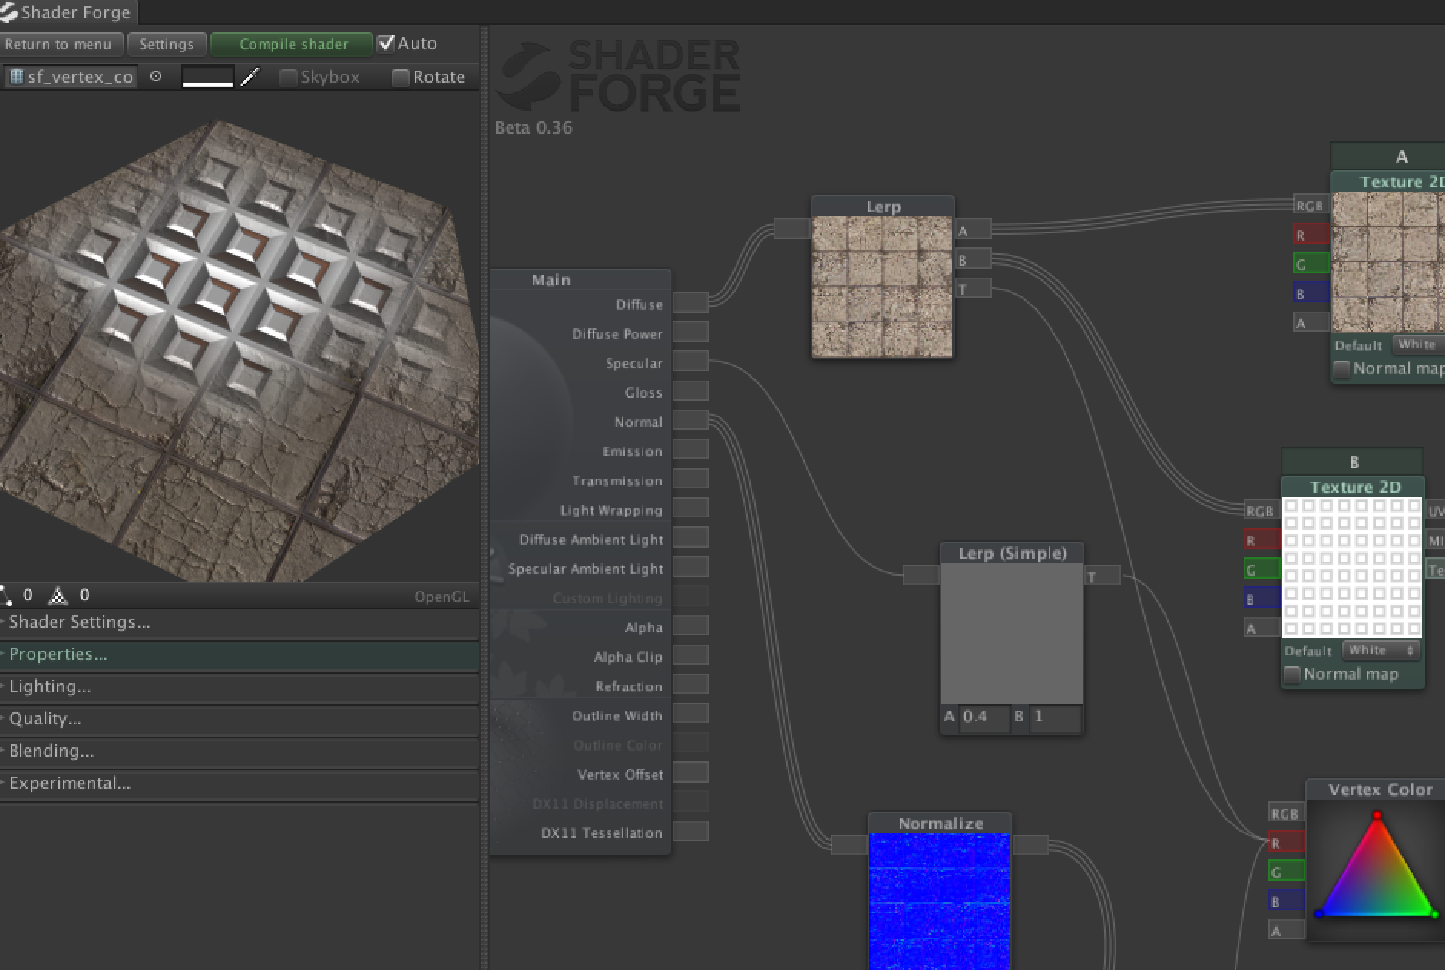Click the Lerp node T input connector
The image size is (1445, 970).
click(973, 289)
